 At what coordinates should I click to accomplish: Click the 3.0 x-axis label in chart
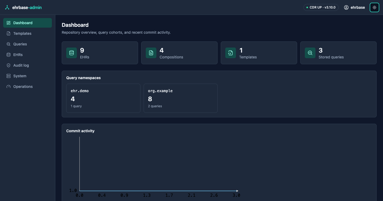(236, 195)
